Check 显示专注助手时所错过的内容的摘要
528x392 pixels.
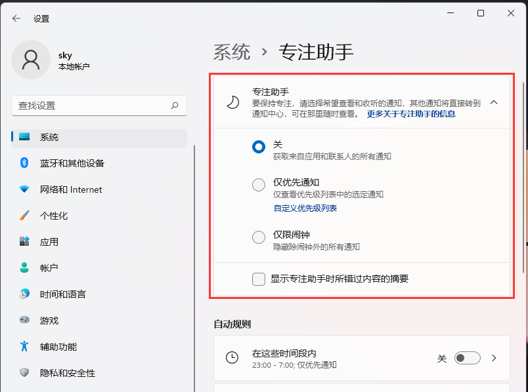[258, 279]
